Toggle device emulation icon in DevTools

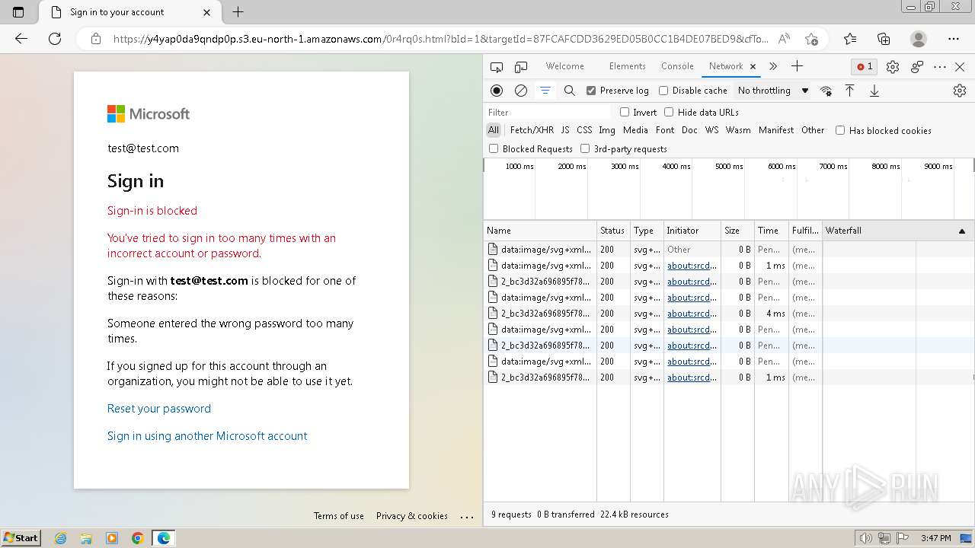pos(521,67)
